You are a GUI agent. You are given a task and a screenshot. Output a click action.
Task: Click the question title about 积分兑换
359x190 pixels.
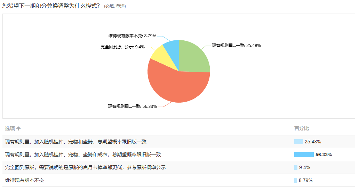51,6
